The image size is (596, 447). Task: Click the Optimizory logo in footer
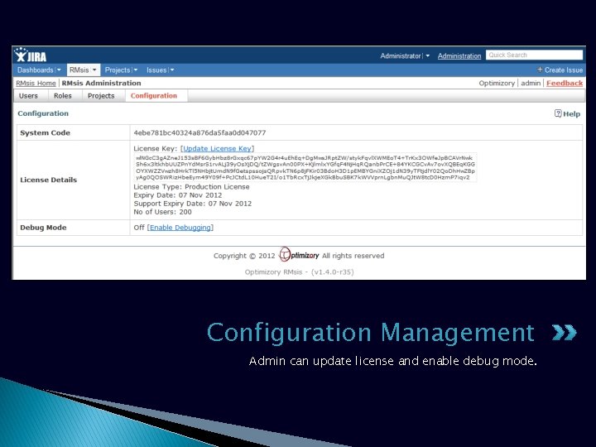coord(299,255)
